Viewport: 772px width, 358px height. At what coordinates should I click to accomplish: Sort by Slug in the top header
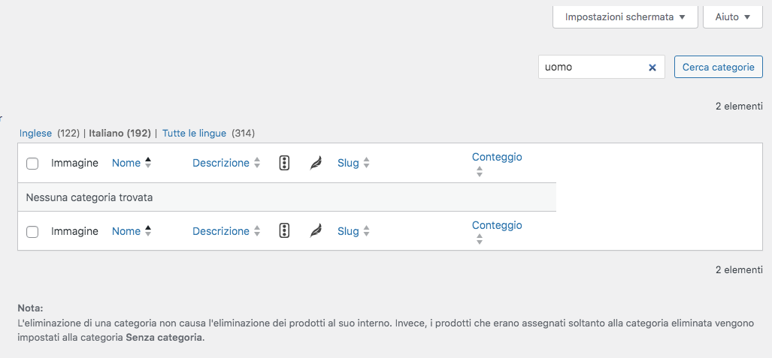(x=348, y=164)
